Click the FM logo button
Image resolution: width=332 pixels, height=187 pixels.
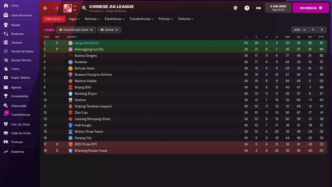(x=258, y=8)
